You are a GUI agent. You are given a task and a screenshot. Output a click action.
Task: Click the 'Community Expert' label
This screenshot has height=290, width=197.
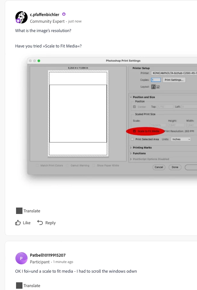[x=47, y=21]
